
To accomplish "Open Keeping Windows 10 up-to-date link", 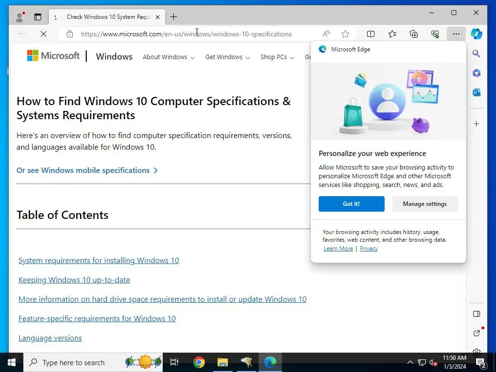I will click(74, 279).
